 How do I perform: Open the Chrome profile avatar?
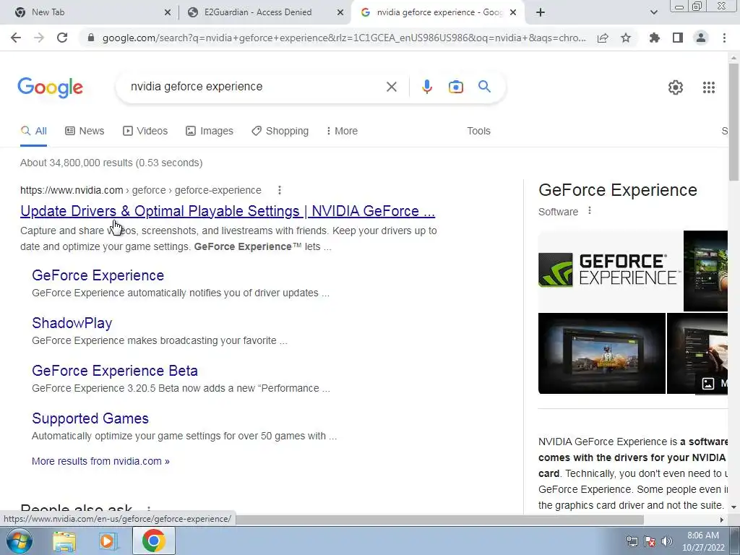tap(701, 38)
